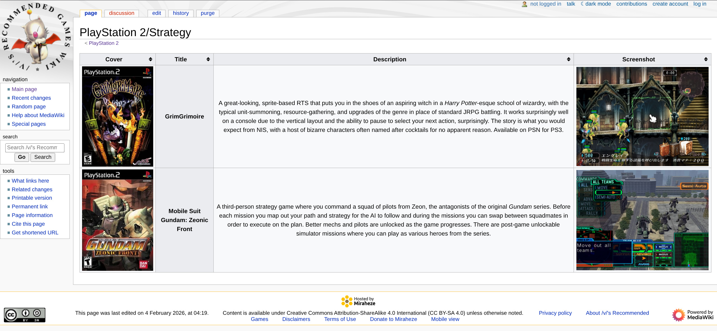Toggle dark mode in top bar

(x=596, y=4)
